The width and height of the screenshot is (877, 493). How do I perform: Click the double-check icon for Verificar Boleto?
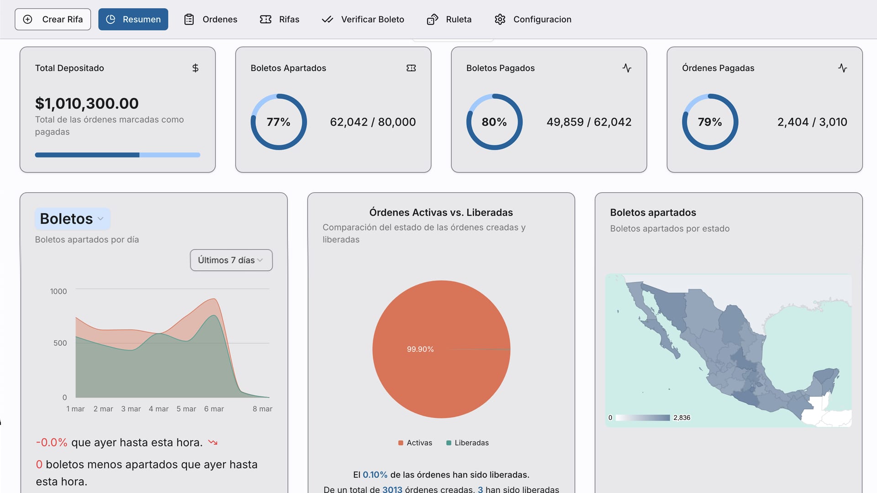click(328, 19)
